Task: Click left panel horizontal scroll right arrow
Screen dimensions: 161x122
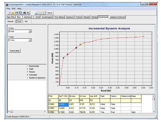Action: [45, 111]
